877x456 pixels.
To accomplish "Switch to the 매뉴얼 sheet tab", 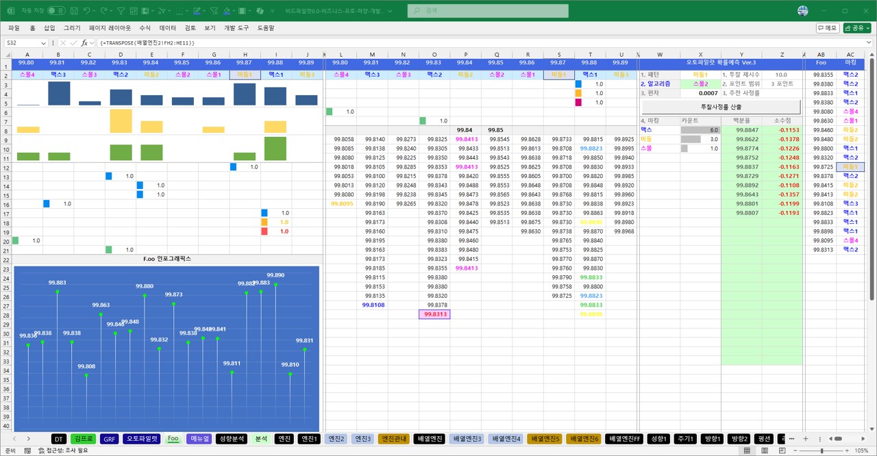I will coord(199,439).
